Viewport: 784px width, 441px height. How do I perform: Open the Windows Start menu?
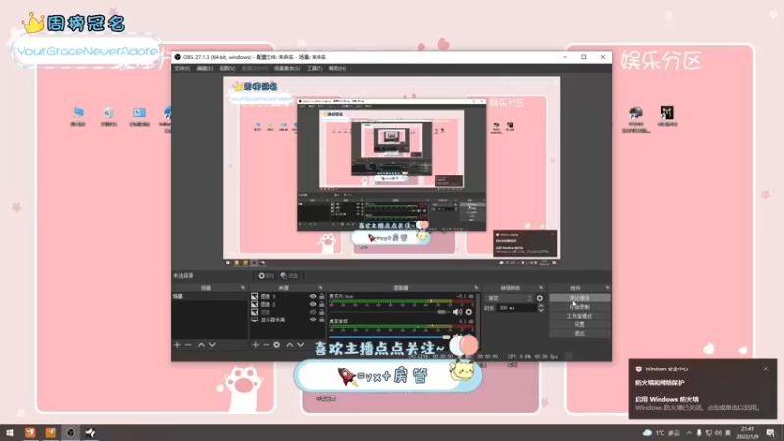[x=10, y=432]
